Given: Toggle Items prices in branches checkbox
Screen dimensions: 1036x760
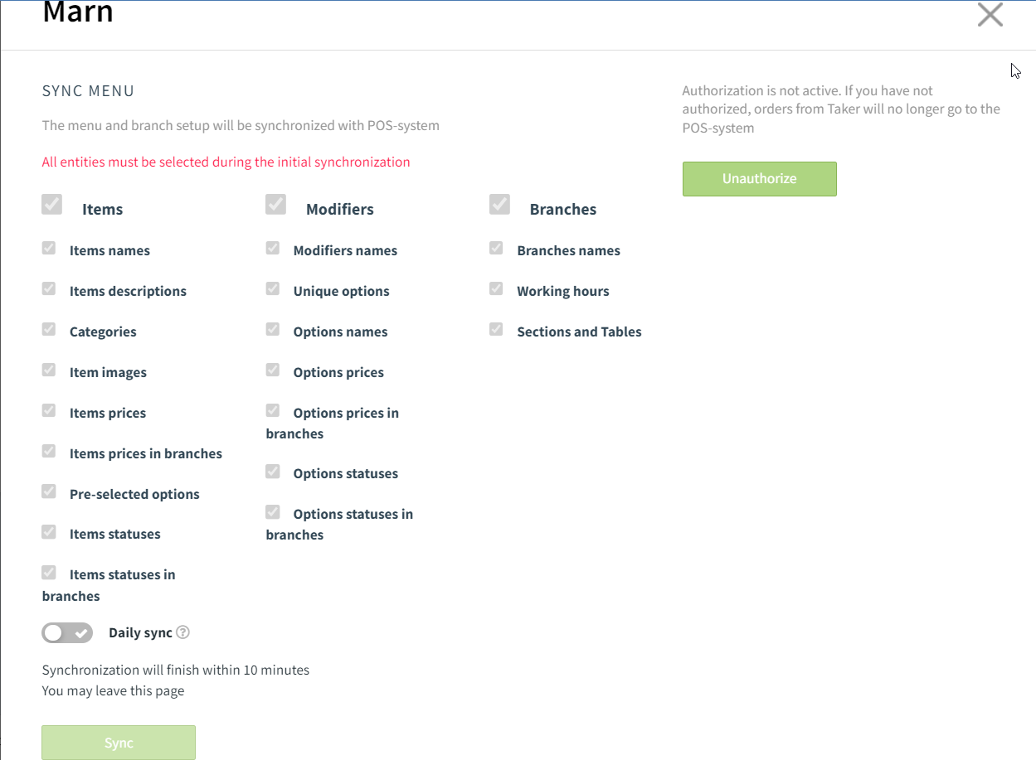Looking at the screenshot, I should click(49, 451).
